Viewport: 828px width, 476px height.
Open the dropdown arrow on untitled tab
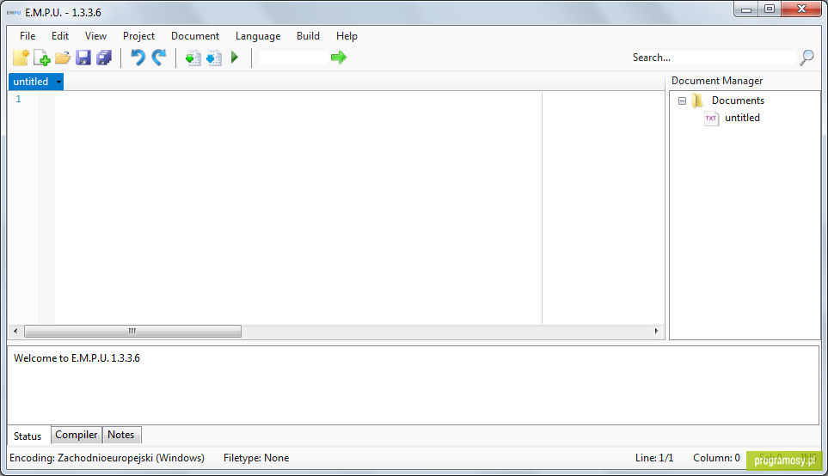(x=58, y=82)
